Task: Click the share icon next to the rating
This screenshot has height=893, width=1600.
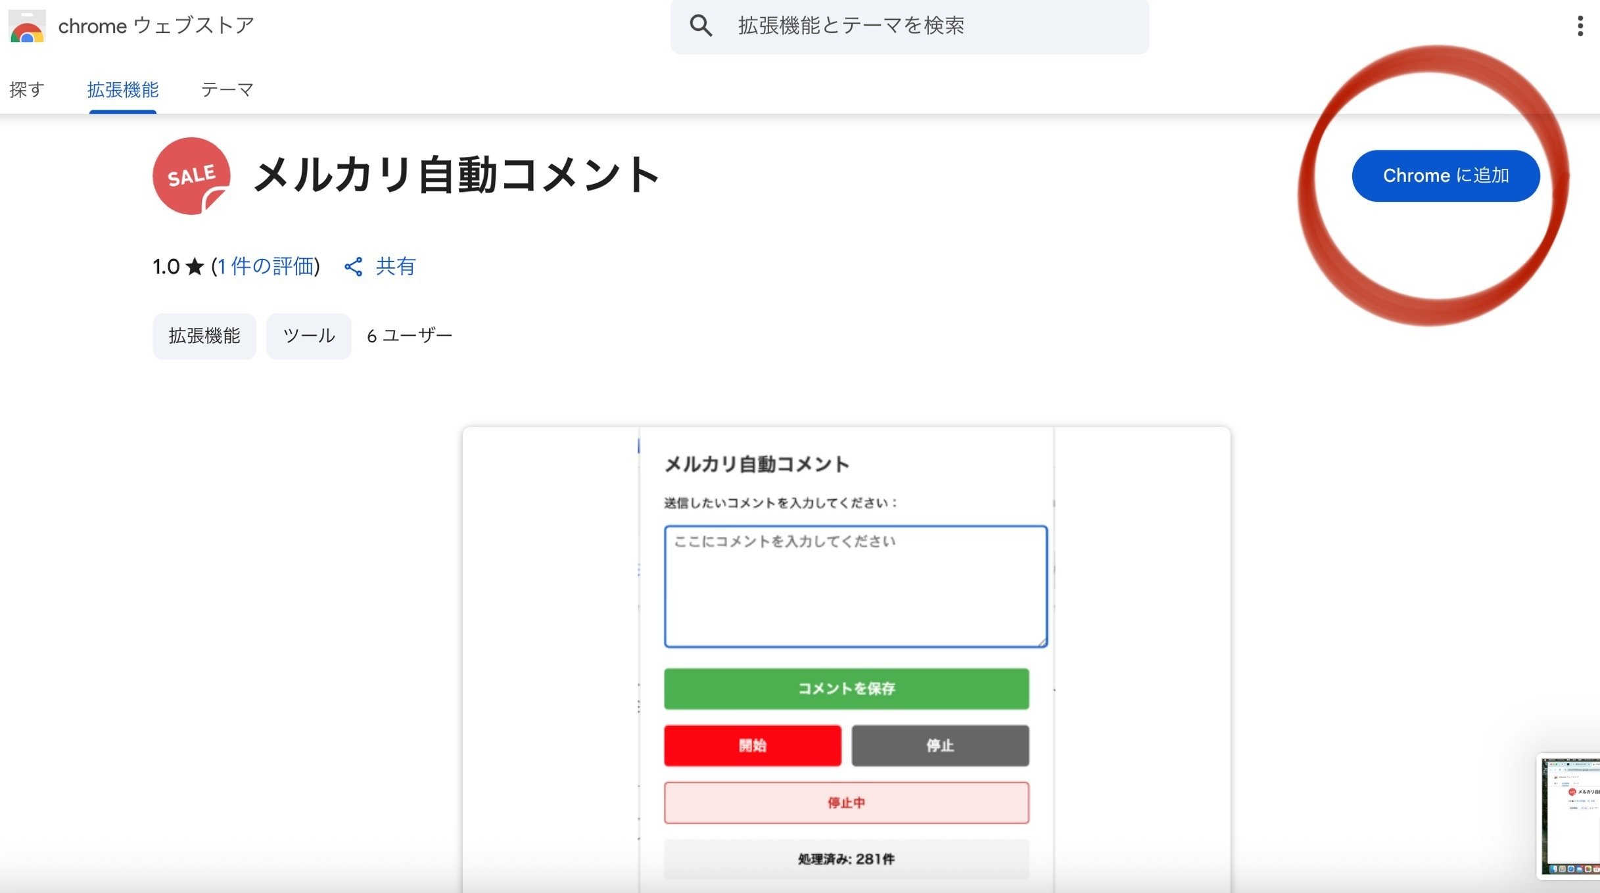Action: [353, 267]
